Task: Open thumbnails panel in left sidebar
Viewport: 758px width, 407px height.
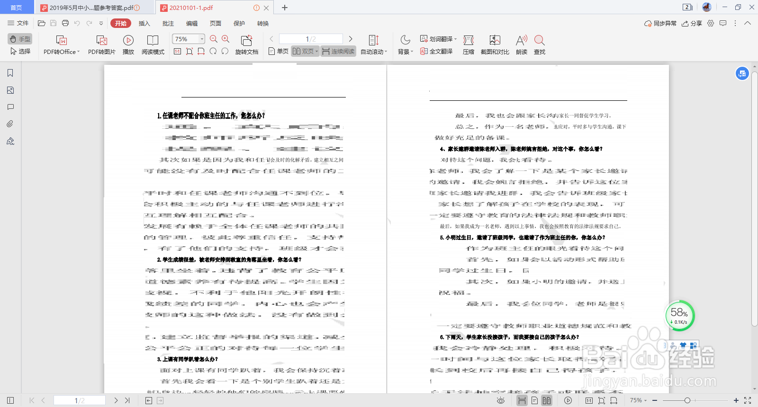Action: click(x=10, y=90)
